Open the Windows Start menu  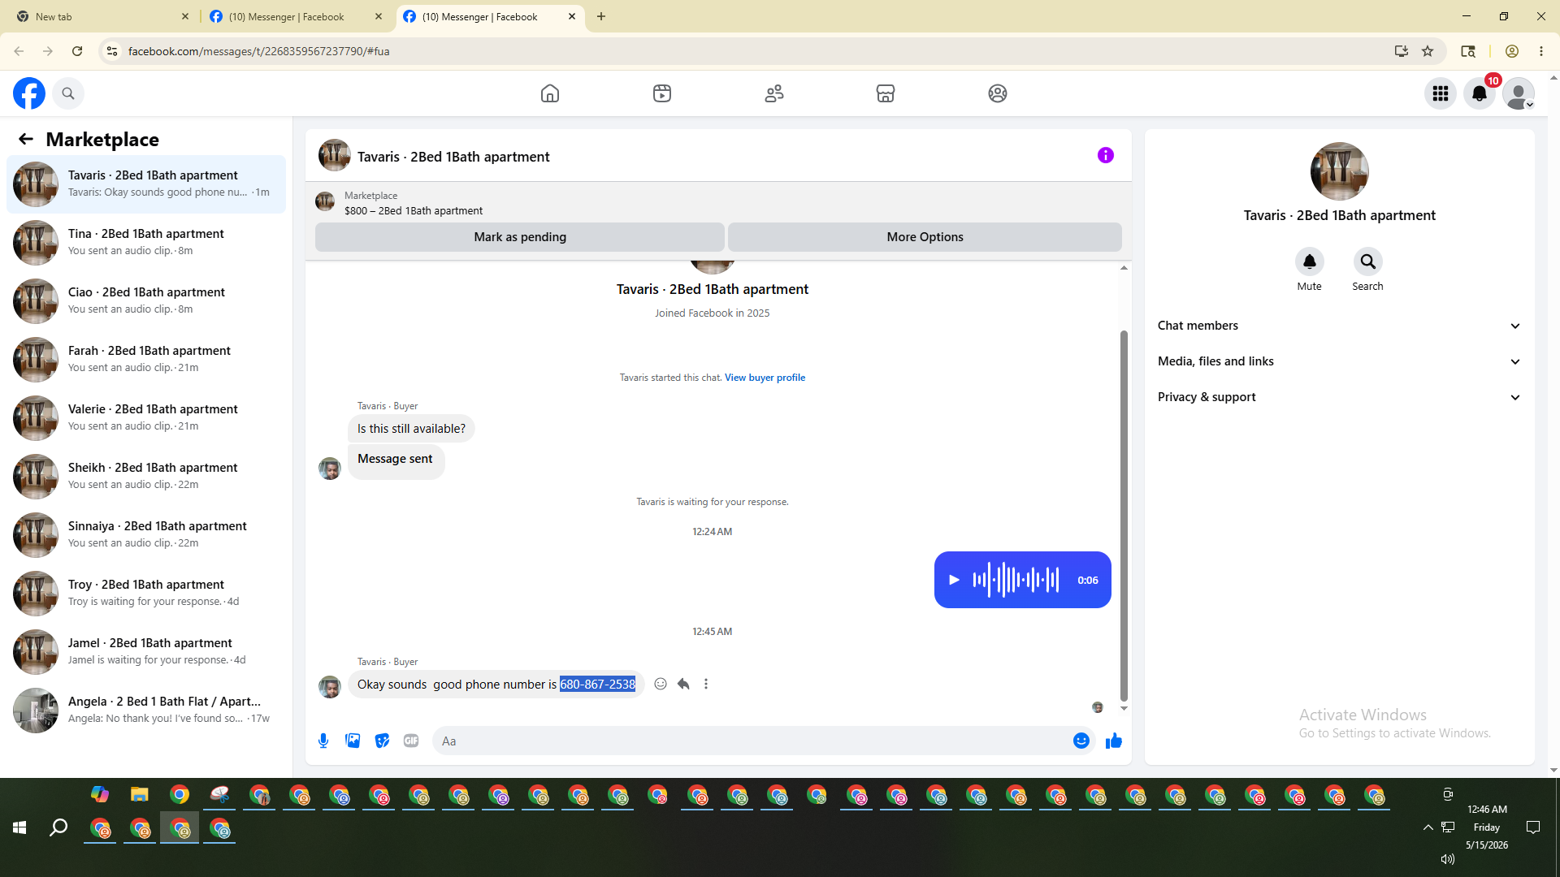[19, 827]
